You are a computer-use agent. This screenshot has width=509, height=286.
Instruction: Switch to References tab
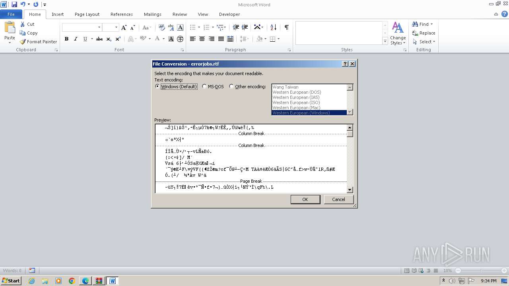(122, 14)
